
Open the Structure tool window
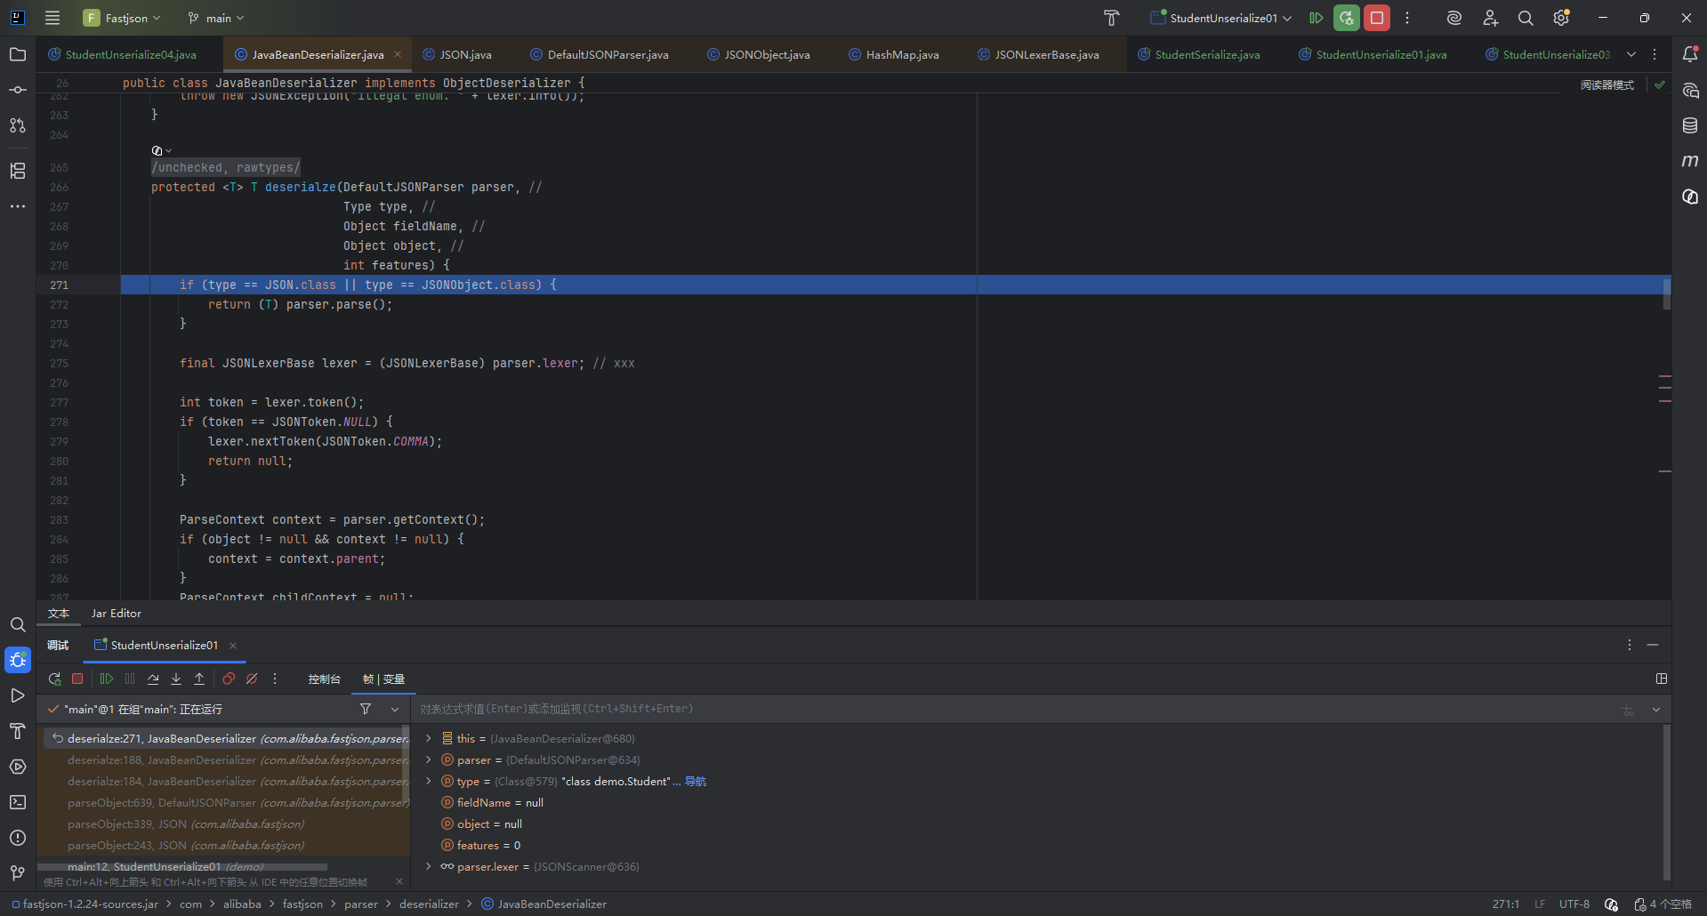(18, 171)
